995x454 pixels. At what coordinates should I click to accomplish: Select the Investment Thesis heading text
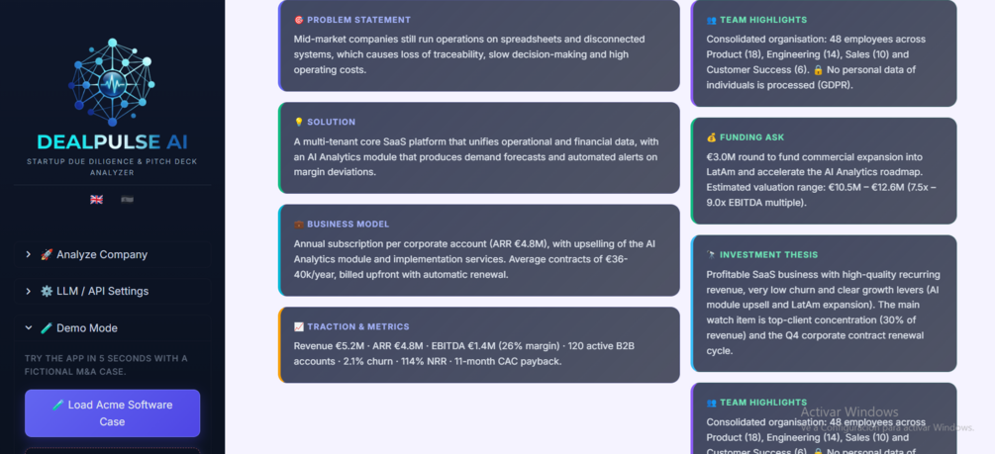click(768, 254)
